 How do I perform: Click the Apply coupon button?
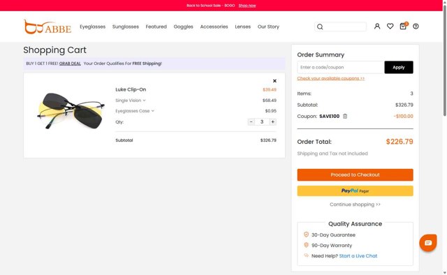click(399, 67)
